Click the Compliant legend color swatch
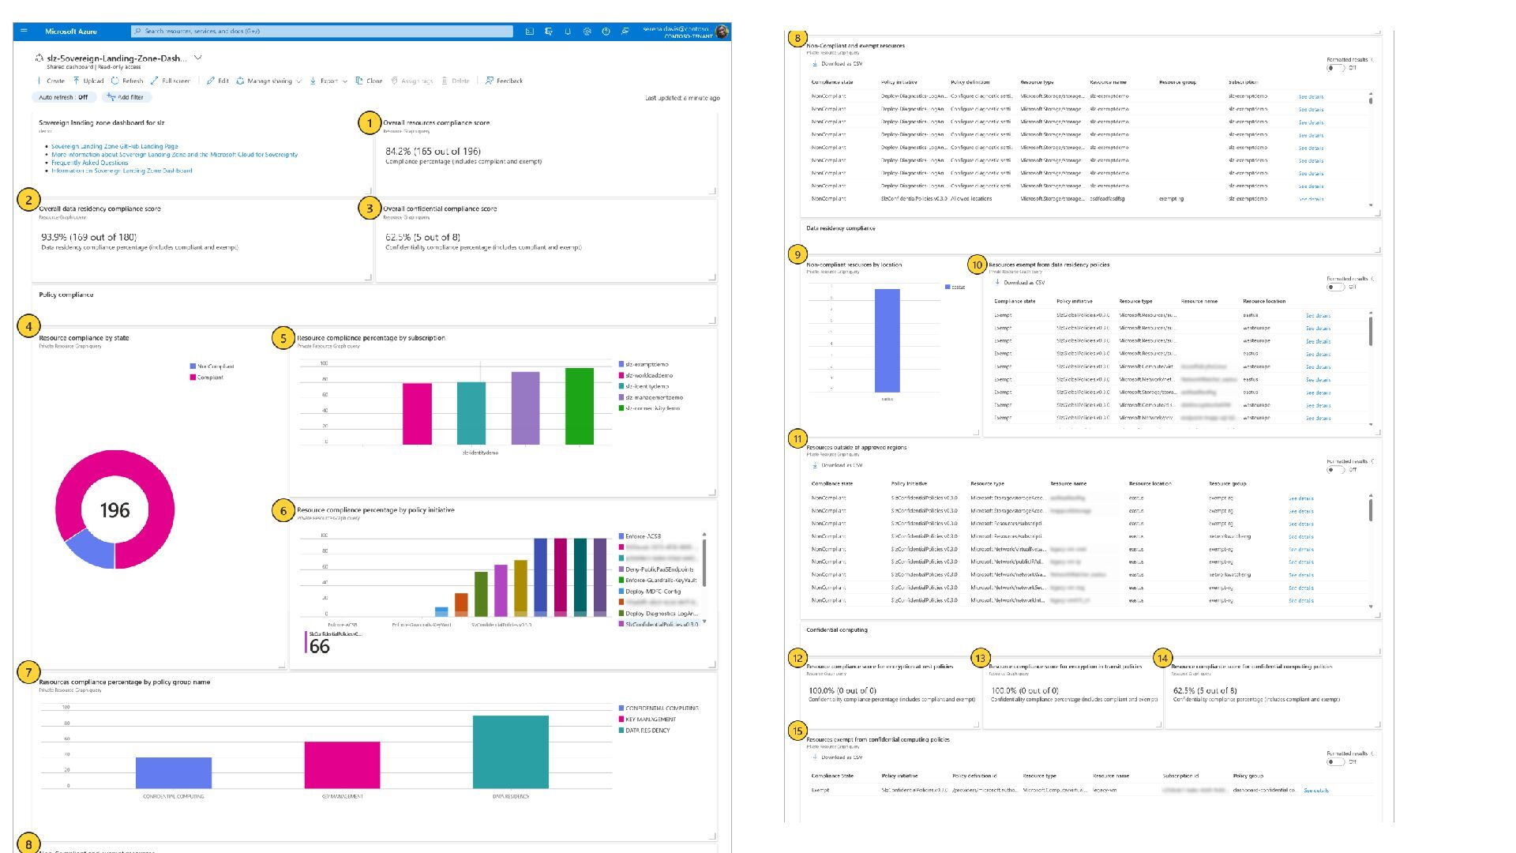Viewport: 1516px width, 853px height. point(193,378)
